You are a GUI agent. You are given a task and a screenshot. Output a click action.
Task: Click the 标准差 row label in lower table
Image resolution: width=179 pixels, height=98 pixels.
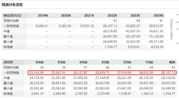(8, 94)
